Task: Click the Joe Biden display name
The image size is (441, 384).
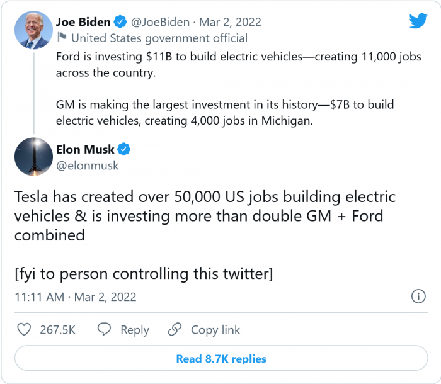Action: [x=84, y=22]
